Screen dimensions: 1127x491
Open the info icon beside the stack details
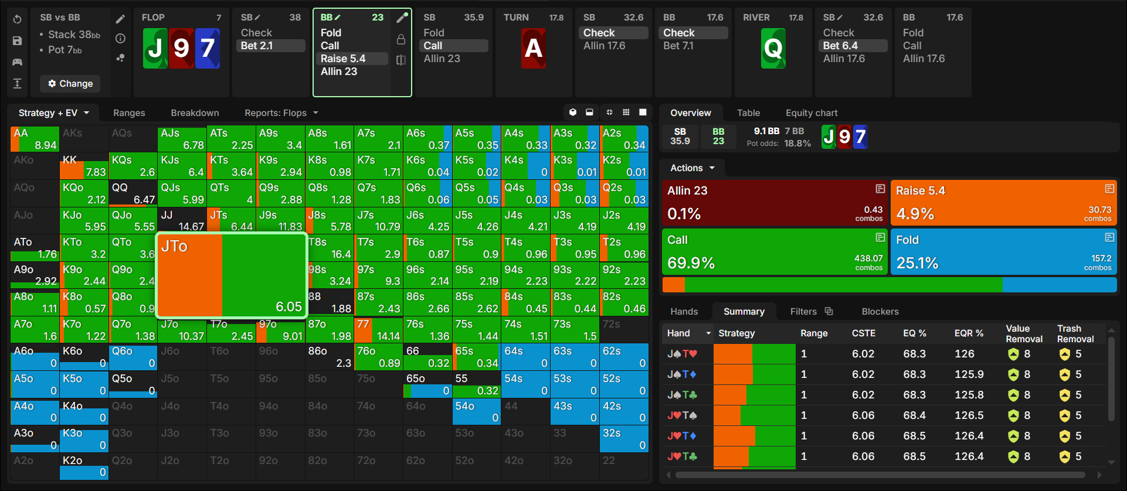[x=120, y=39]
